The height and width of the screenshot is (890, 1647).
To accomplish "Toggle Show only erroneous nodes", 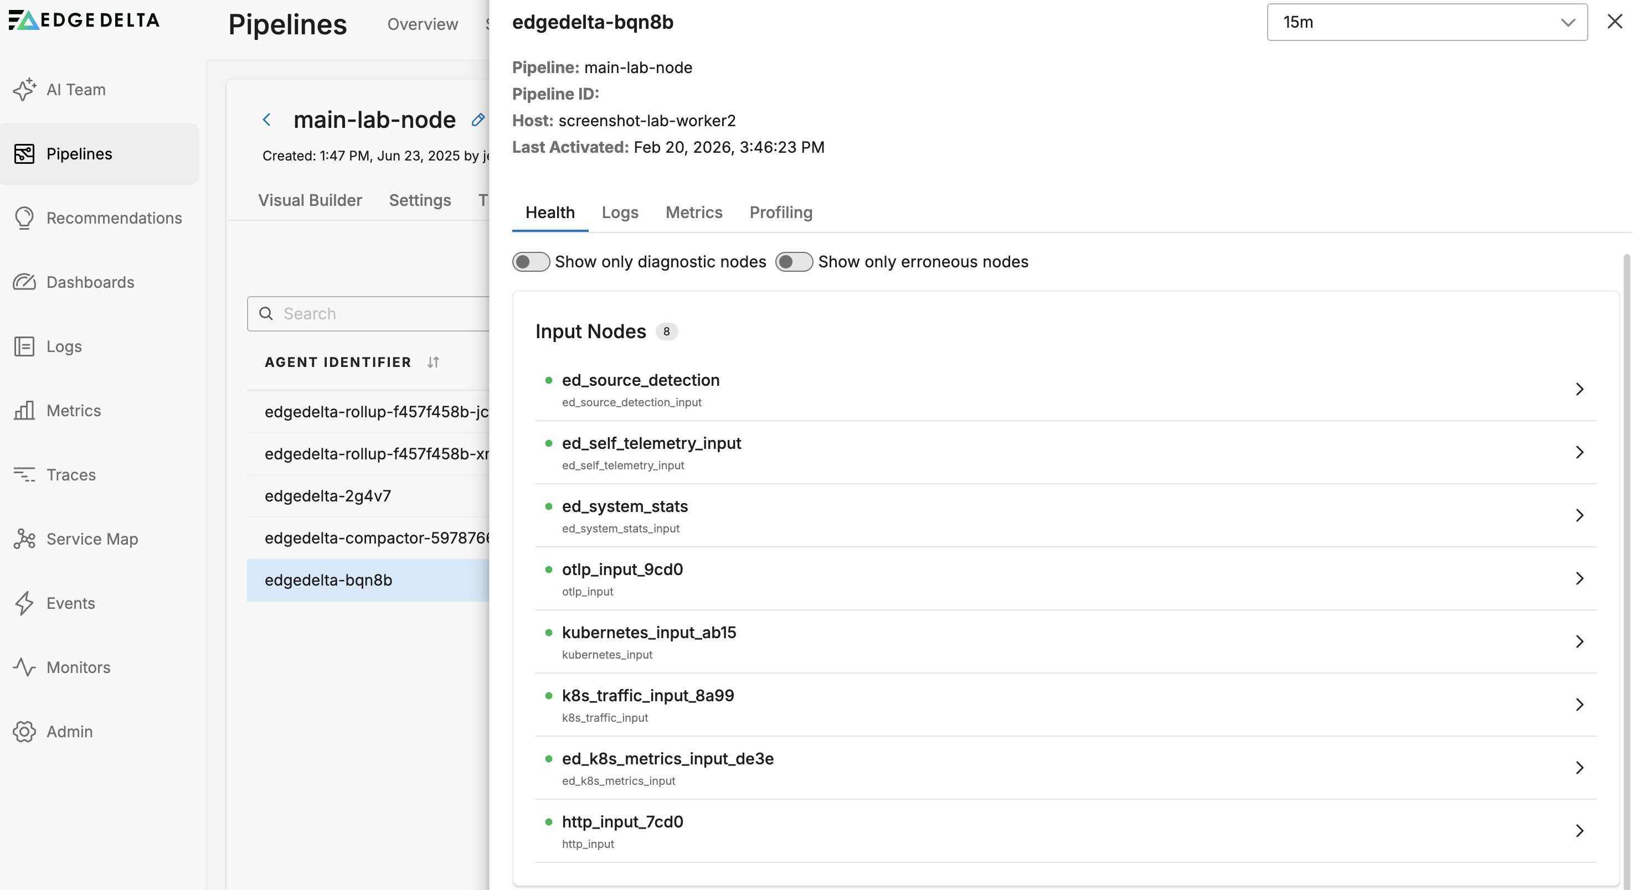I will (x=794, y=261).
